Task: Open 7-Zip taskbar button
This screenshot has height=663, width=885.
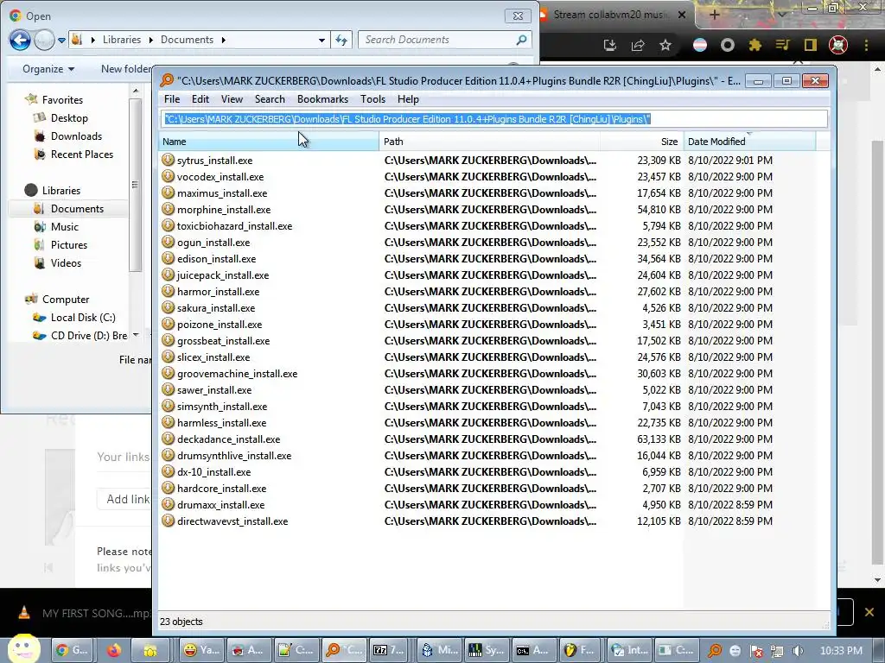Action: (x=389, y=650)
